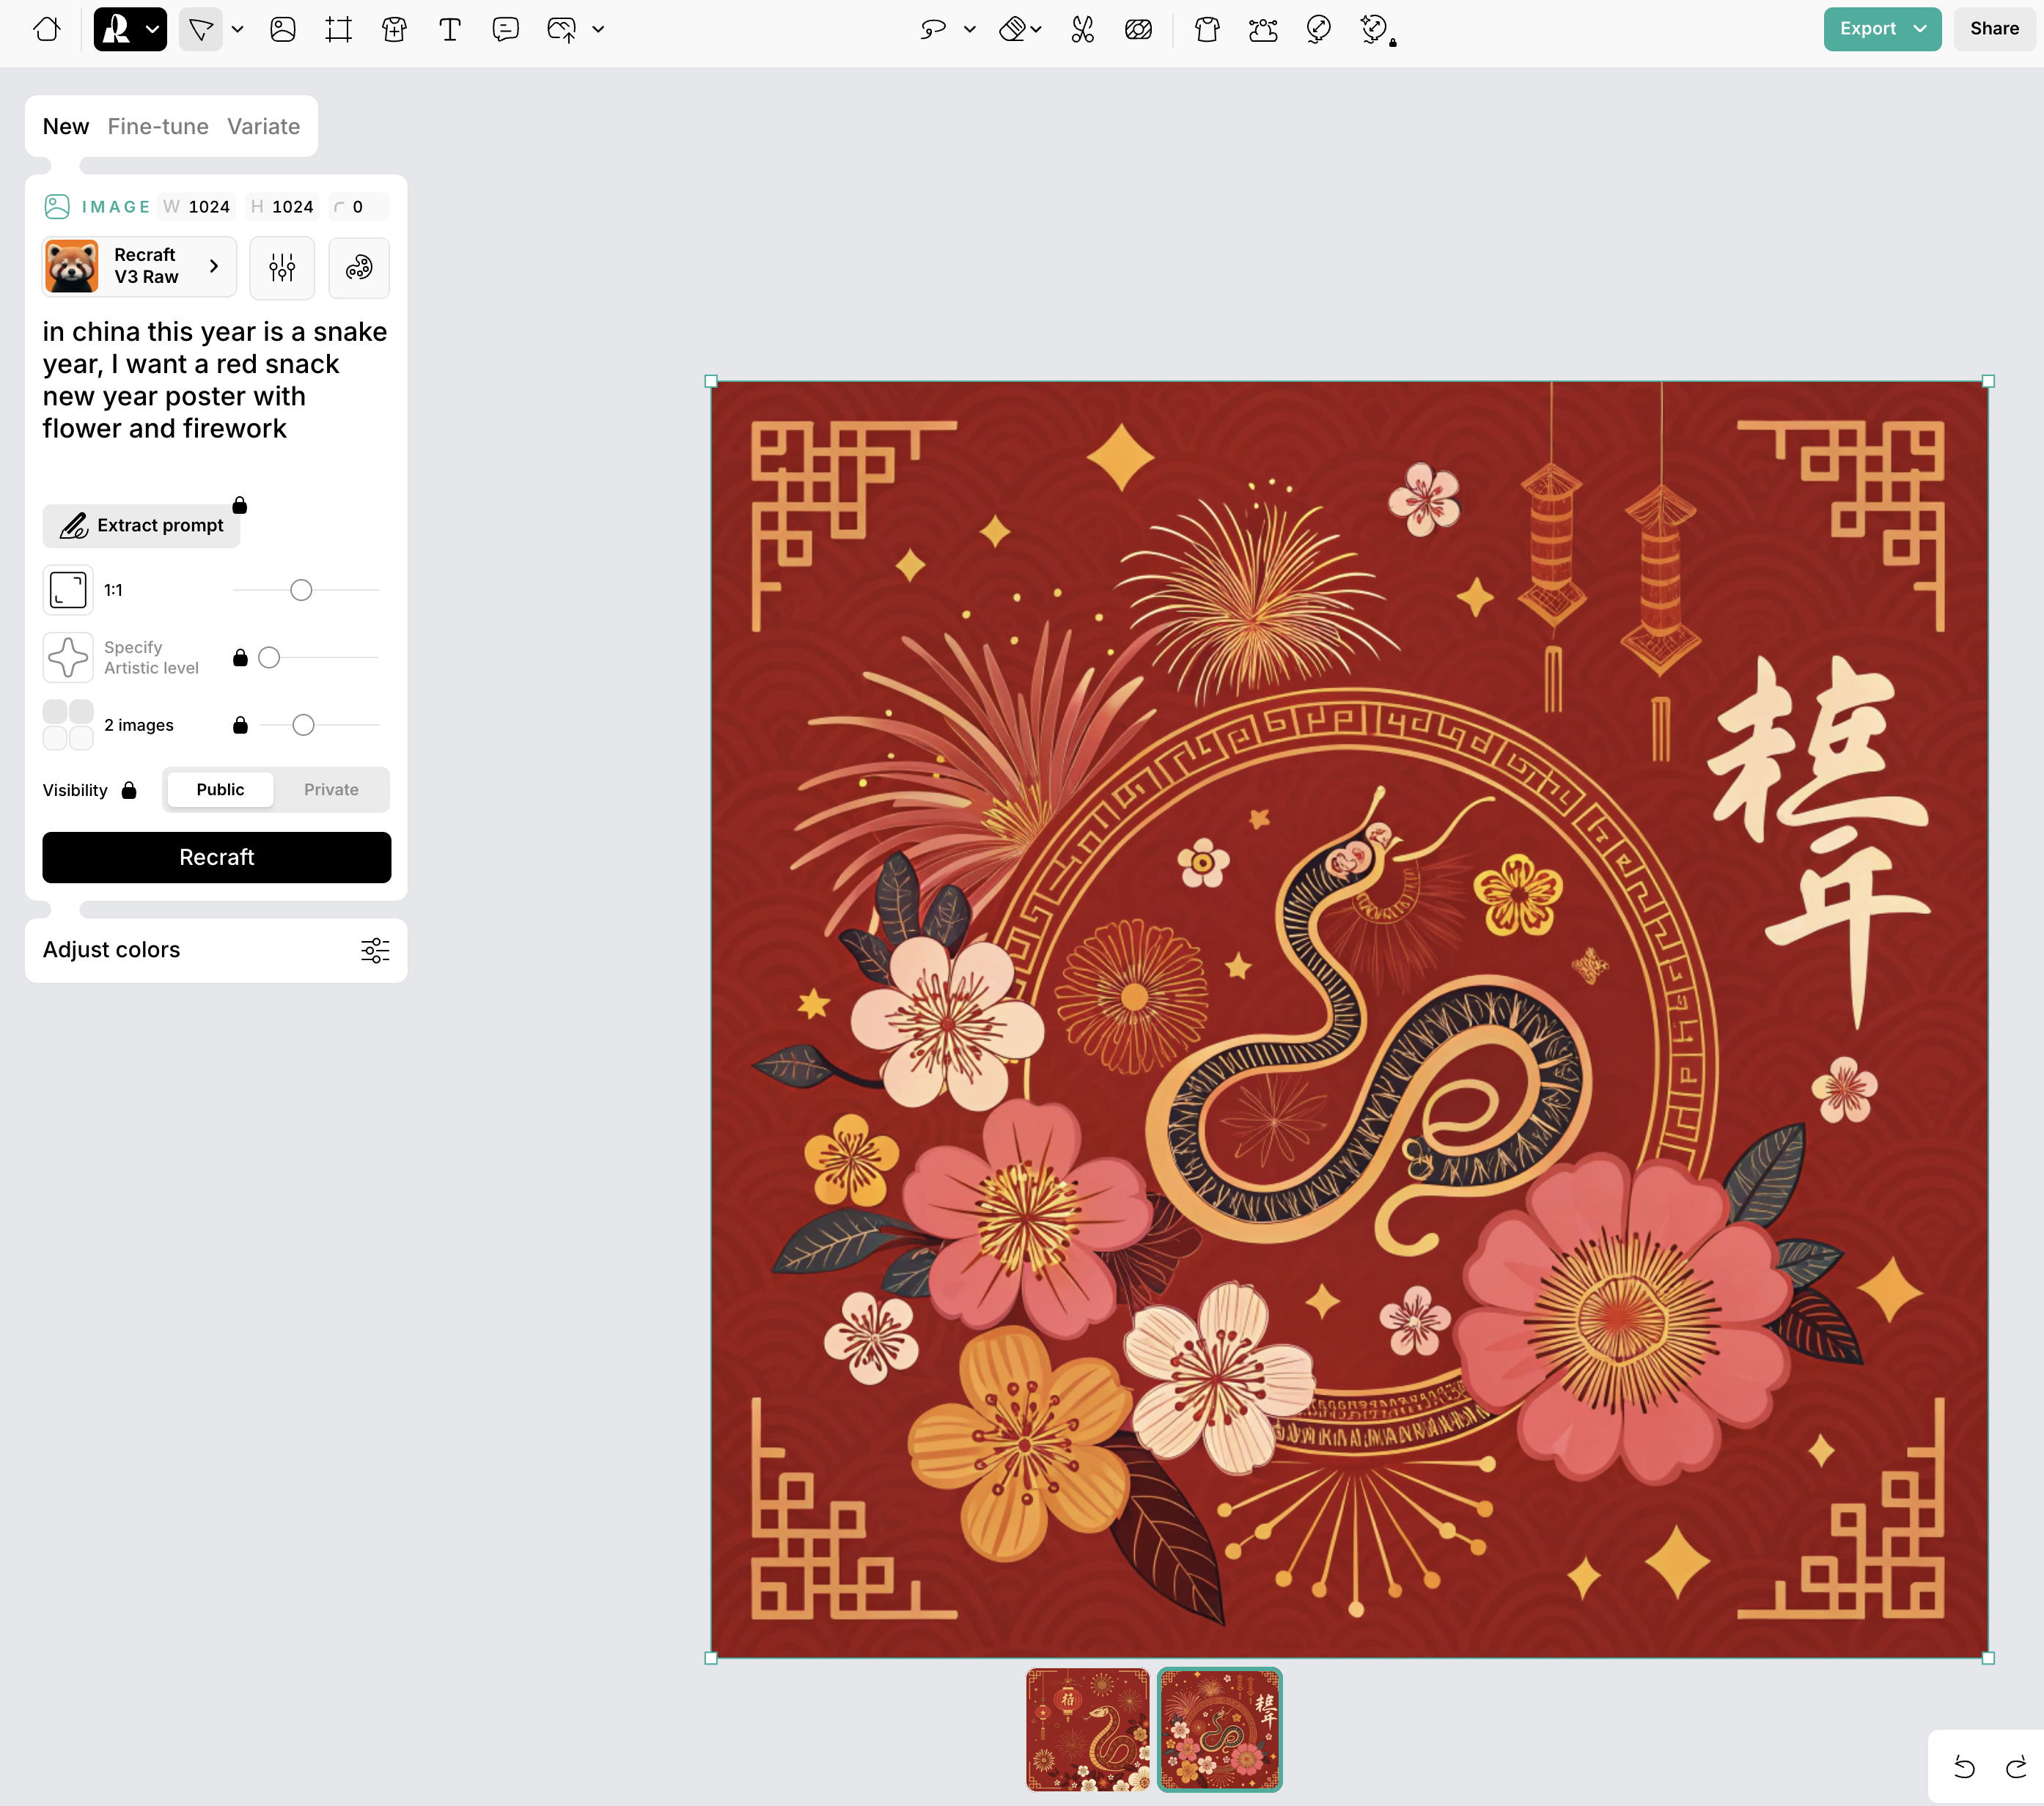Choose the Lasso selection tool
Image resolution: width=2044 pixels, height=1806 pixels.
tap(932, 29)
